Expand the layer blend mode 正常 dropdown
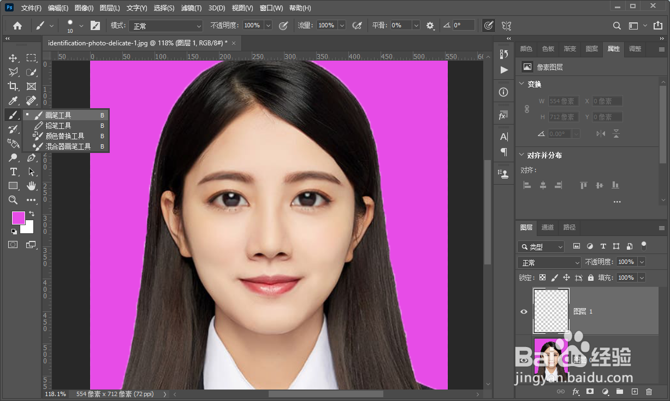This screenshot has height=401, width=670. tap(549, 263)
